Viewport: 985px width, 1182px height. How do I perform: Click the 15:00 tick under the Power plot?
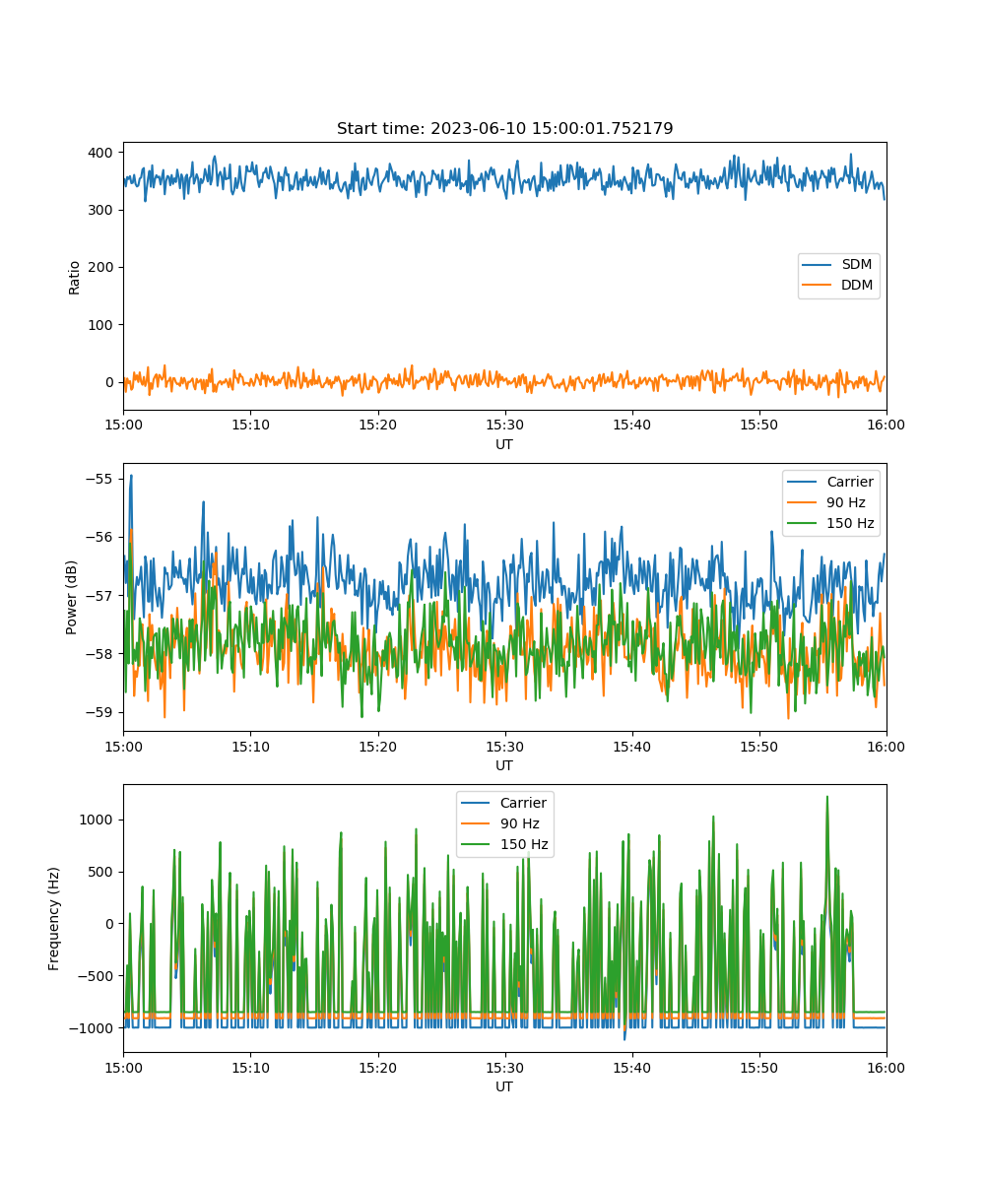point(123,746)
